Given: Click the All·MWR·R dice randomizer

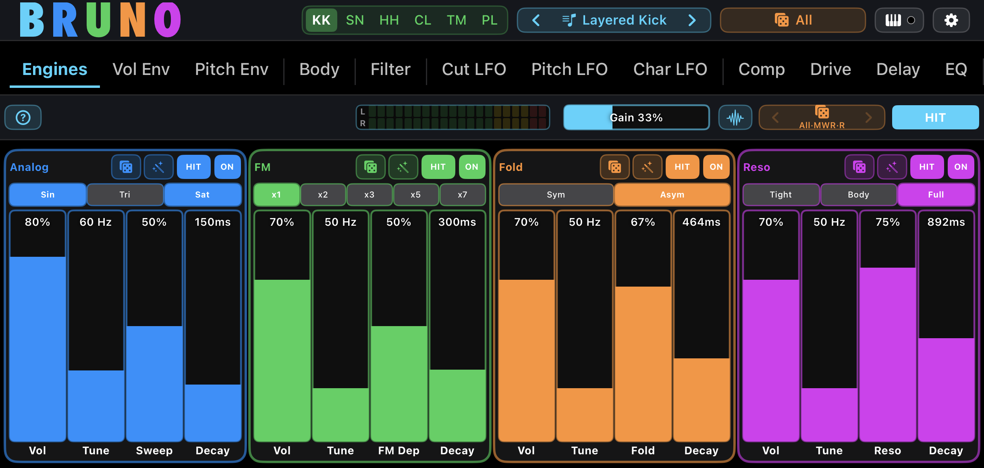Looking at the screenshot, I should click(x=822, y=117).
